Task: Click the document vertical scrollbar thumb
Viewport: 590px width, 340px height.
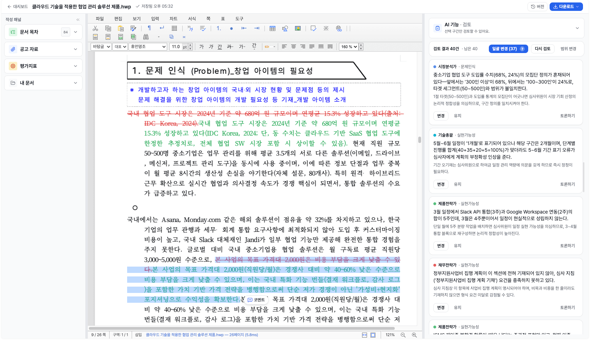Action: click(x=419, y=140)
